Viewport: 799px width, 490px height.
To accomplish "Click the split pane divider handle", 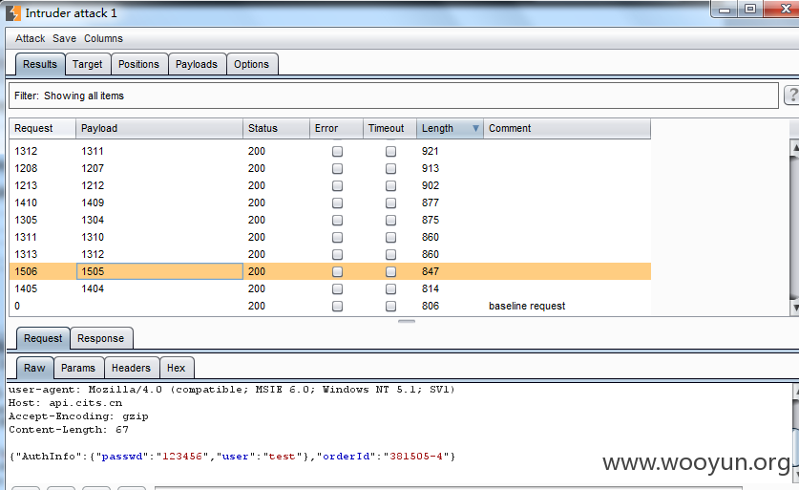I will pyautogui.click(x=406, y=321).
